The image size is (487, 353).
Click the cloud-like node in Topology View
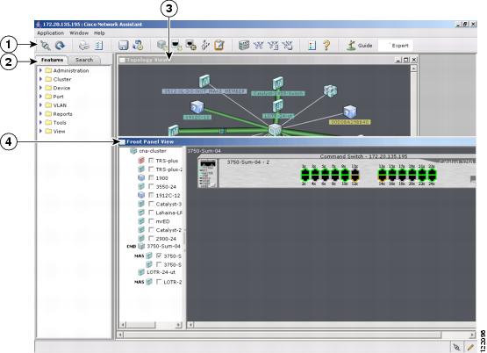[x=330, y=90]
